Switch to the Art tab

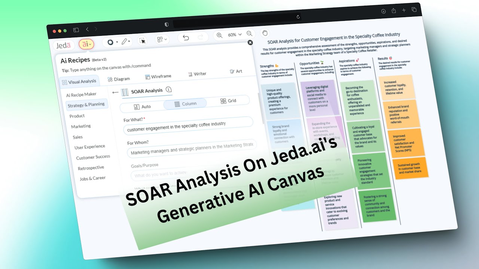pos(236,71)
